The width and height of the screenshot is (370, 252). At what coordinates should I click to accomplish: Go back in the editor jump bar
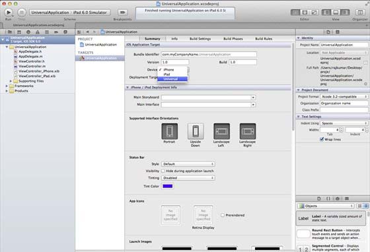87,32
